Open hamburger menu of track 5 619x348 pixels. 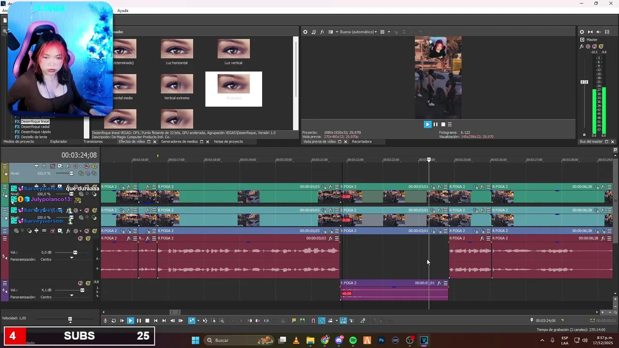coord(5,238)
